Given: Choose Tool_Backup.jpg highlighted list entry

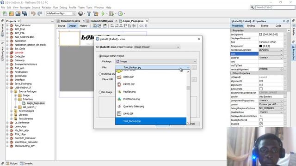Looking at the screenshot, I should coord(151,121).
